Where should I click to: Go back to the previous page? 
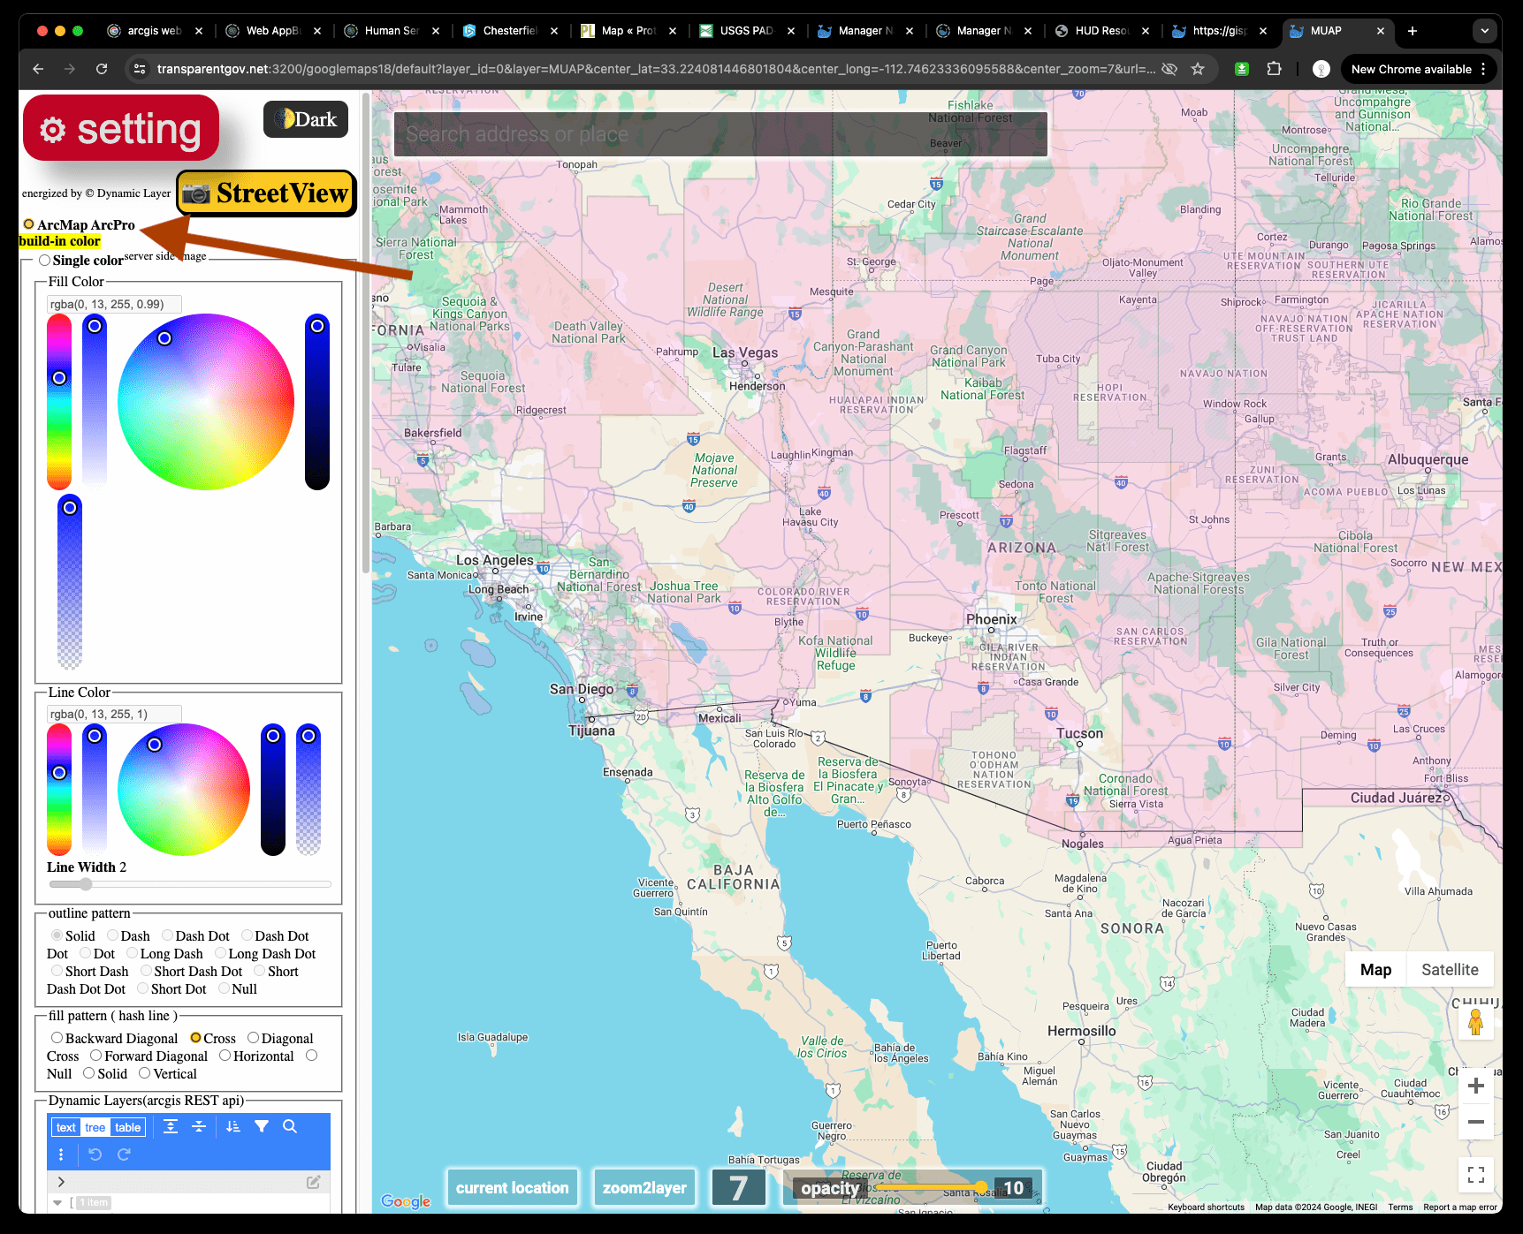[x=38, y=69]
